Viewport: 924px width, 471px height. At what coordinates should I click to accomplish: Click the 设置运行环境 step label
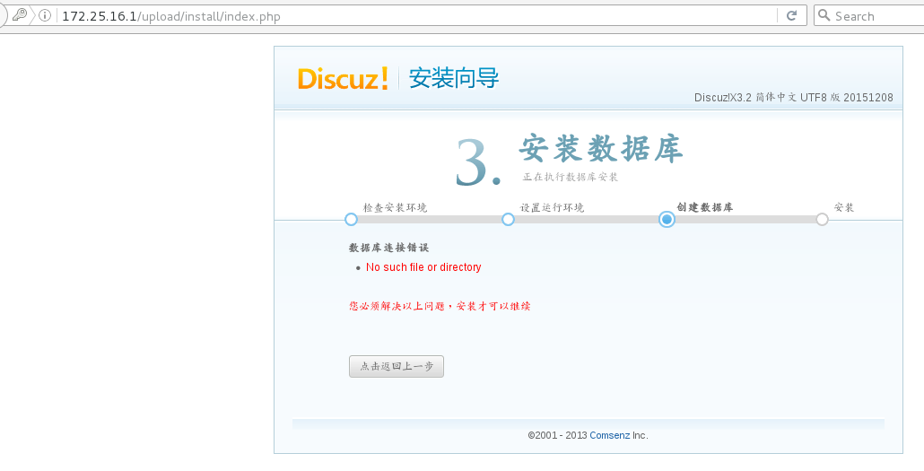pos(553,207)
